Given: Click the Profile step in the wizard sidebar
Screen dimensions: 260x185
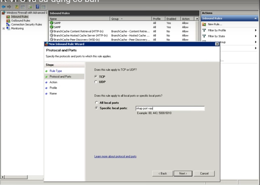Looking at the screenshot, I should 53,88.
